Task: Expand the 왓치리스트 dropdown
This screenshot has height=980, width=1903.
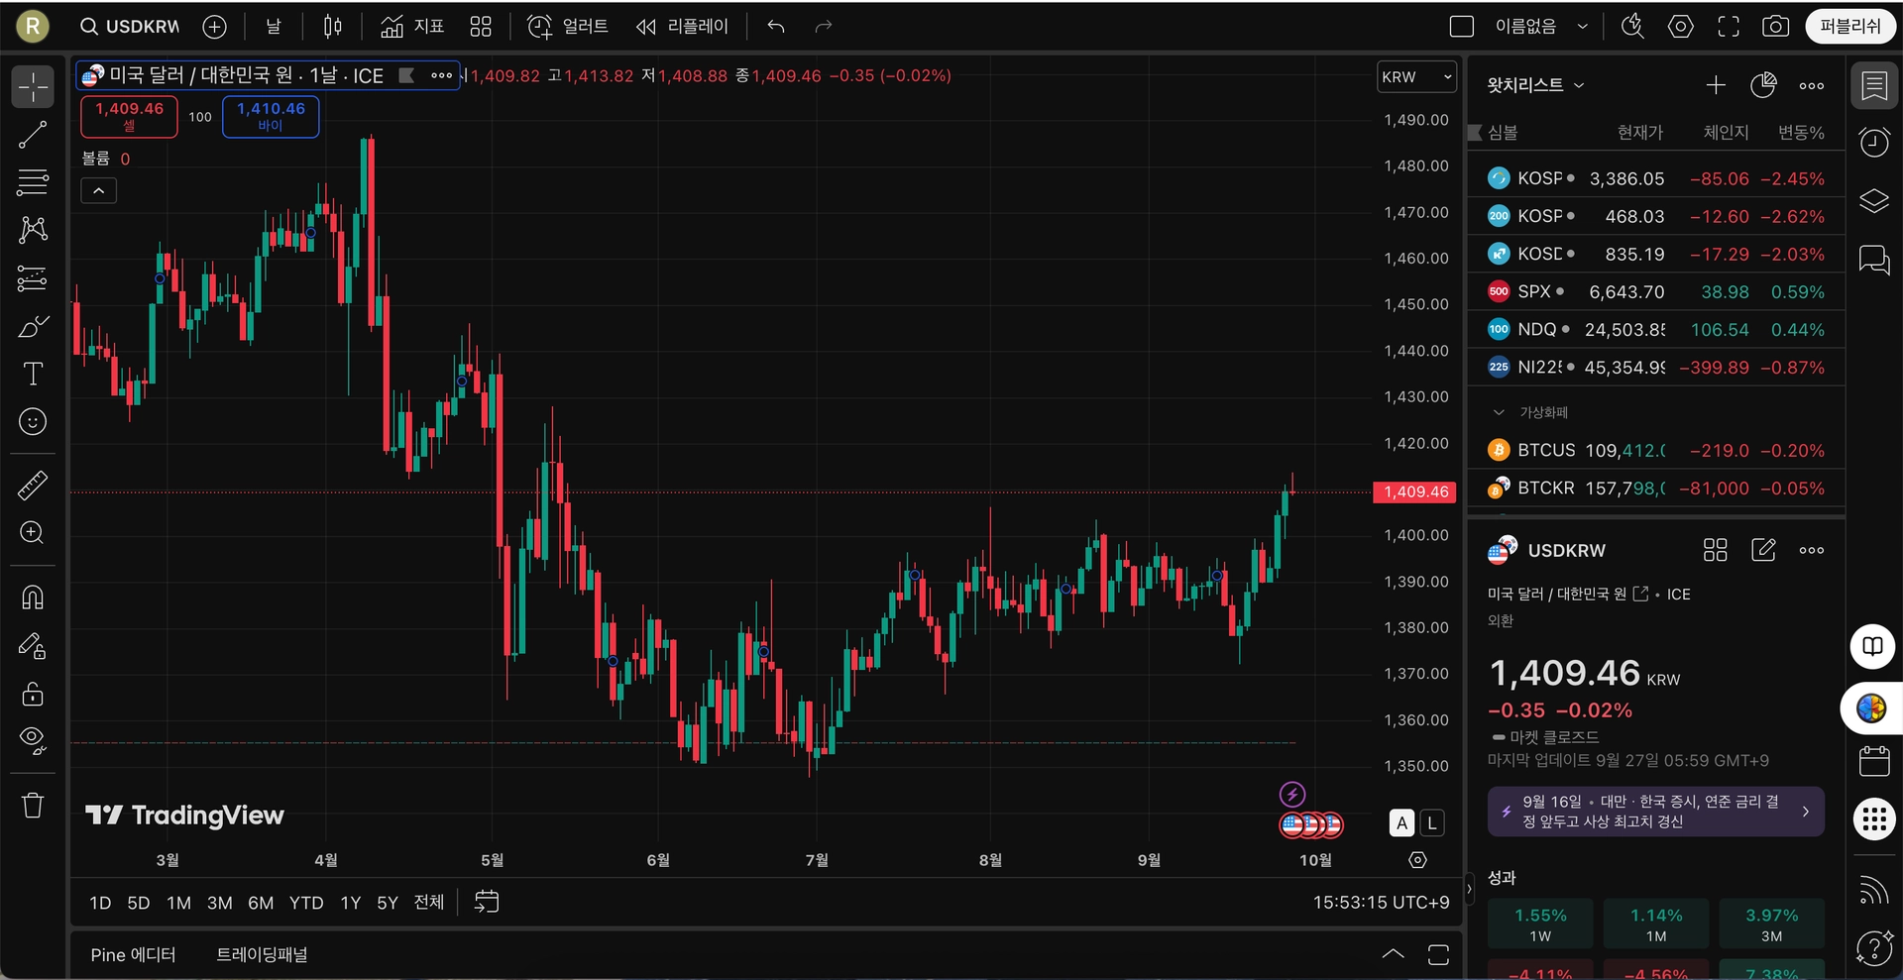Action: [x=1534, y=85]
